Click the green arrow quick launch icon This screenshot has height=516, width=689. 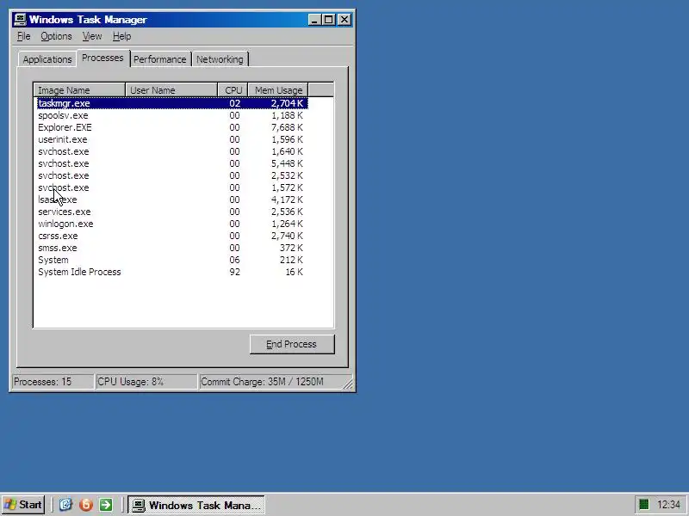106,505
